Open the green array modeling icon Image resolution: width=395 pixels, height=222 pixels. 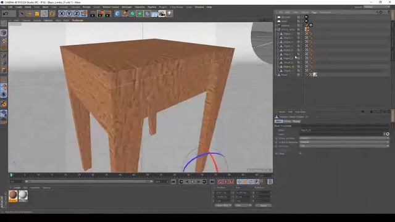point(139,14)
